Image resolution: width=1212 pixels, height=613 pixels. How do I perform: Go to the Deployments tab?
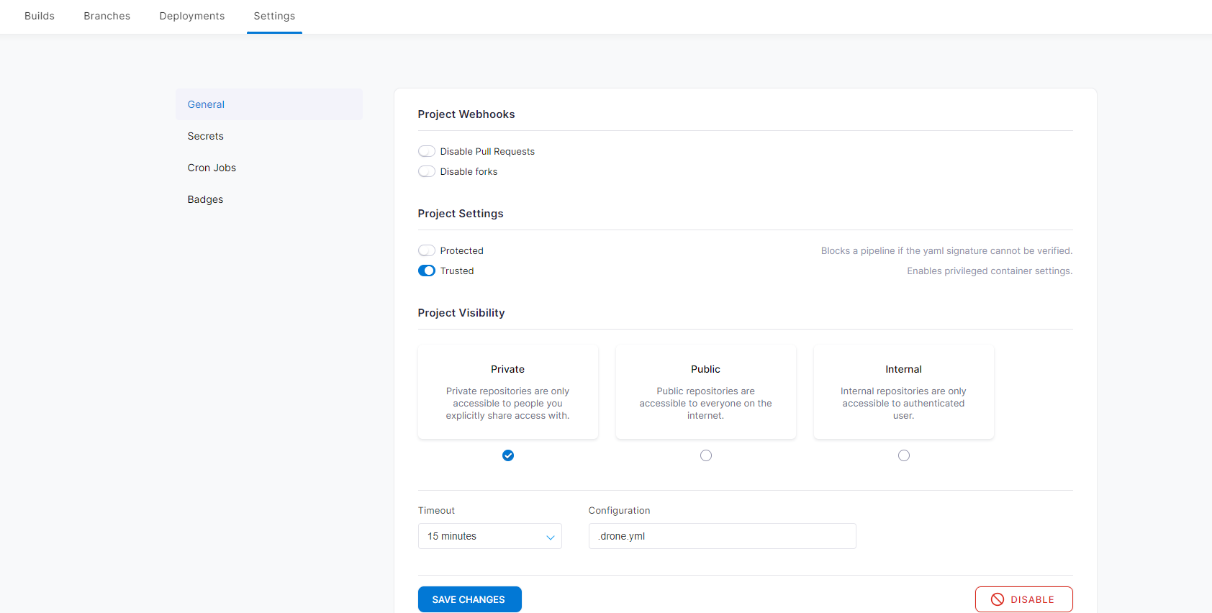coord(192,16)
